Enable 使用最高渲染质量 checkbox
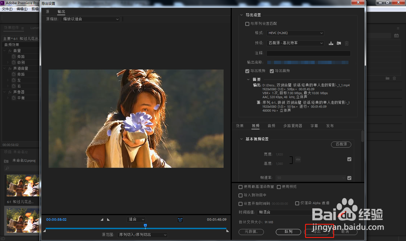 [240, 187]
